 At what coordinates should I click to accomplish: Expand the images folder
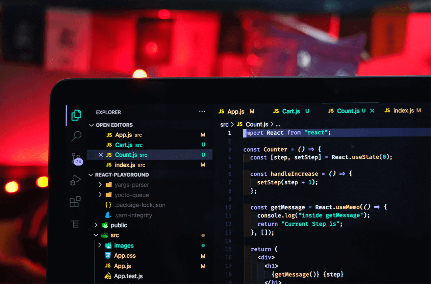(100, 246)
